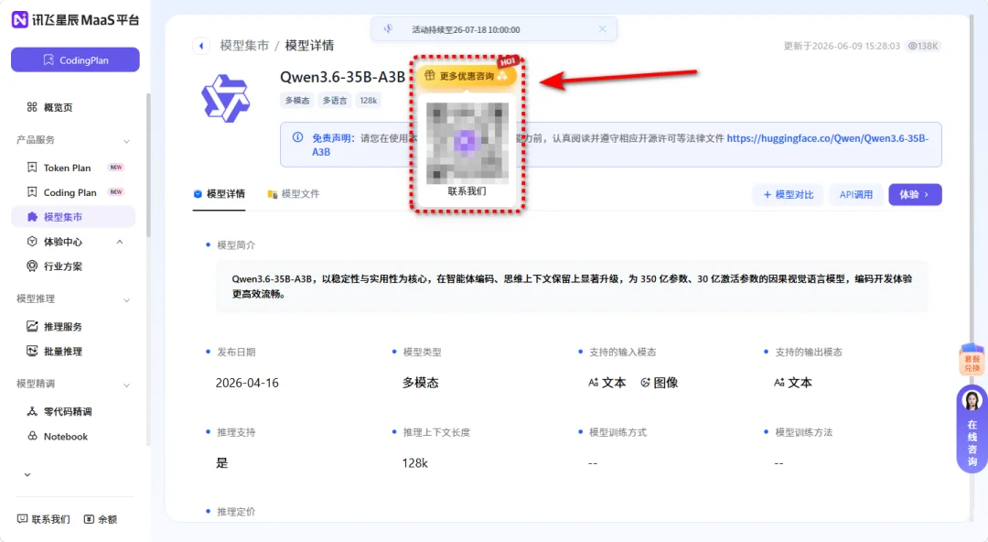Image resolution: width=988 pixels, height=542 pixels.
Task: Open 批量推理 in sidebar
Action: click(x=62, y=352)
